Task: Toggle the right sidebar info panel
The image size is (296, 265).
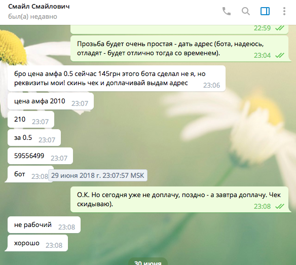Action: 265,11
